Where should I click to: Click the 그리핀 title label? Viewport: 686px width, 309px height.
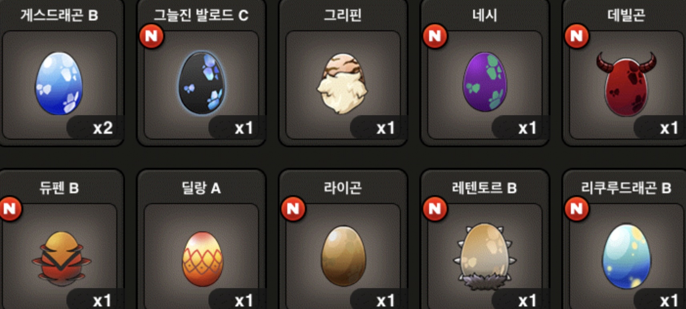point(343,15)
